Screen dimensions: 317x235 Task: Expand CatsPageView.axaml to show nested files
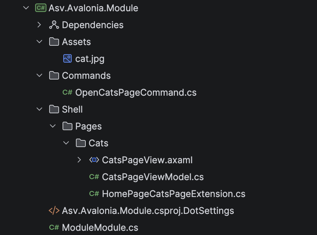click(x=79, y=160)
